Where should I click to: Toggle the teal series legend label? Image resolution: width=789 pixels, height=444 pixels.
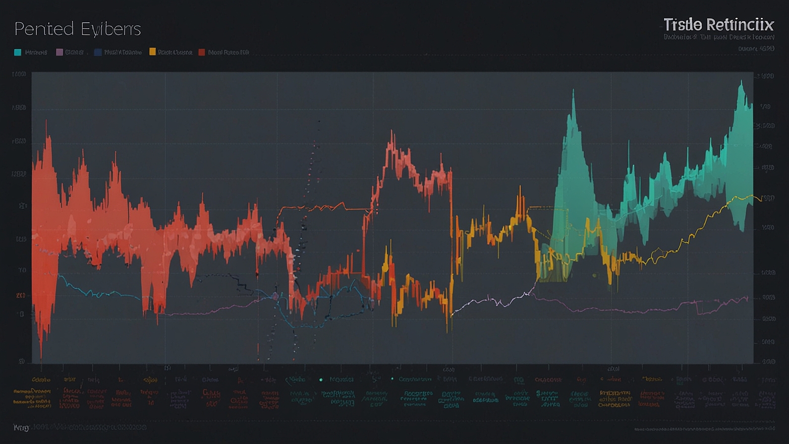coord(36,52)
